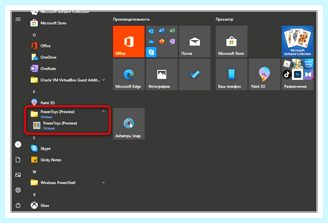328x223 pixels.
Task: Click the letter P section header
Action: coord(34,92)
